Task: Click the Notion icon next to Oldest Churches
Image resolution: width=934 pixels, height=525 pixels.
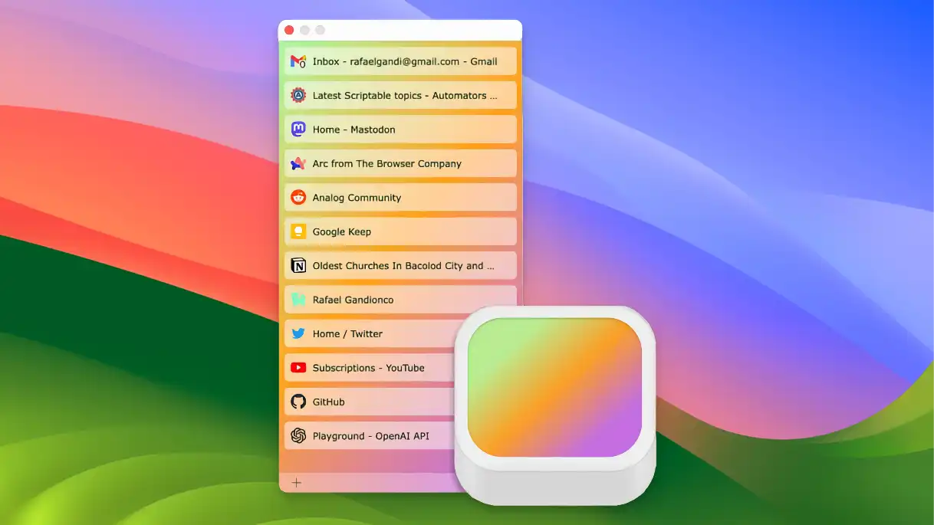Action: point(298,265)
